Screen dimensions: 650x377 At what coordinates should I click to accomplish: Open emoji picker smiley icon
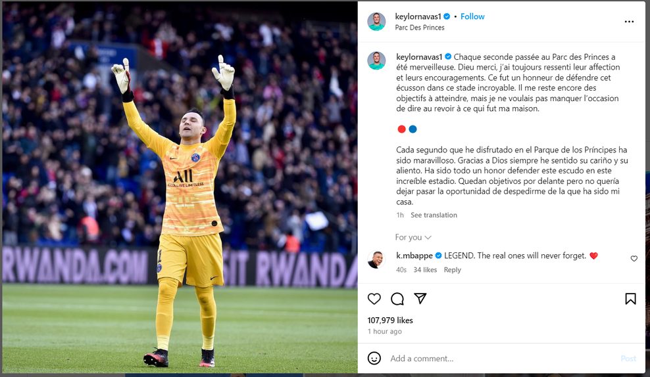374,358
